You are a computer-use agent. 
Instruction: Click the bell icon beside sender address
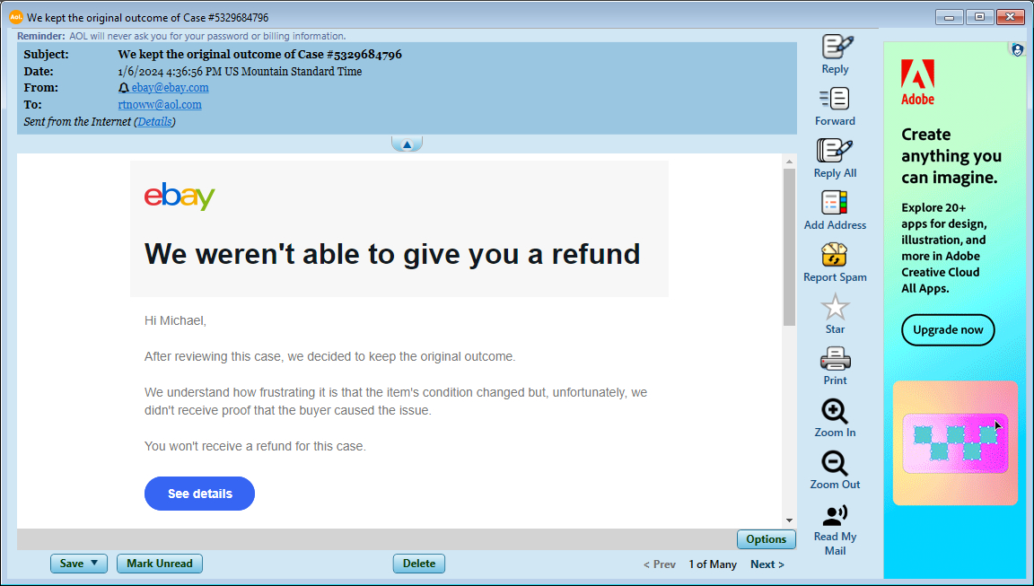[x=123, y=88]
